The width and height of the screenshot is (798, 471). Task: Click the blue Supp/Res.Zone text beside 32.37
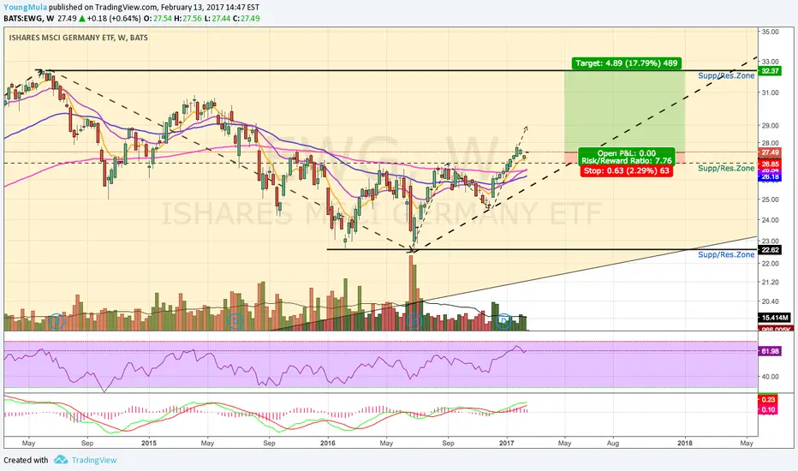tap(726, 76)
